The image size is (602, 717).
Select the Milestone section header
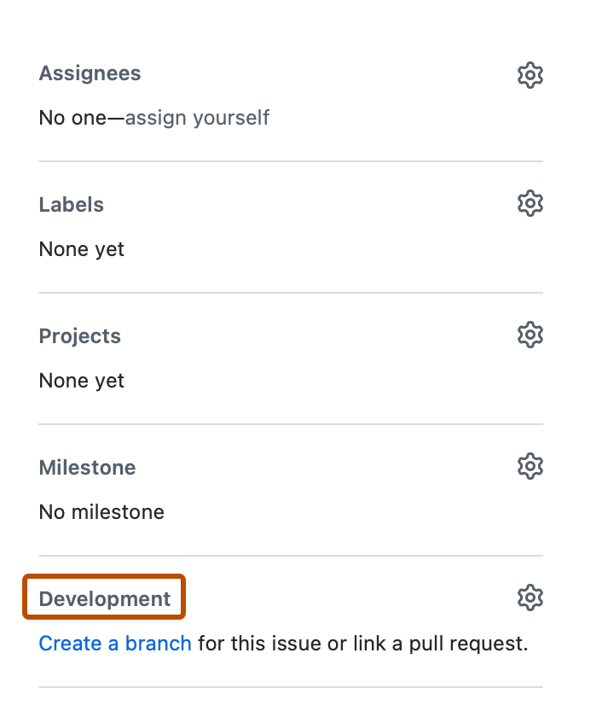click(x=87, y=467)
